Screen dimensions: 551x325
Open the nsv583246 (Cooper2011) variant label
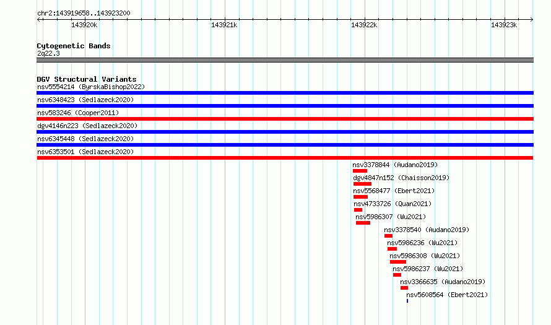tap(78, 113)
